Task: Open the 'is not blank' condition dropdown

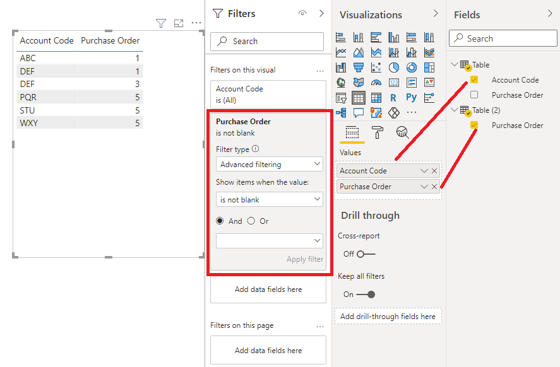Action: 270,199
